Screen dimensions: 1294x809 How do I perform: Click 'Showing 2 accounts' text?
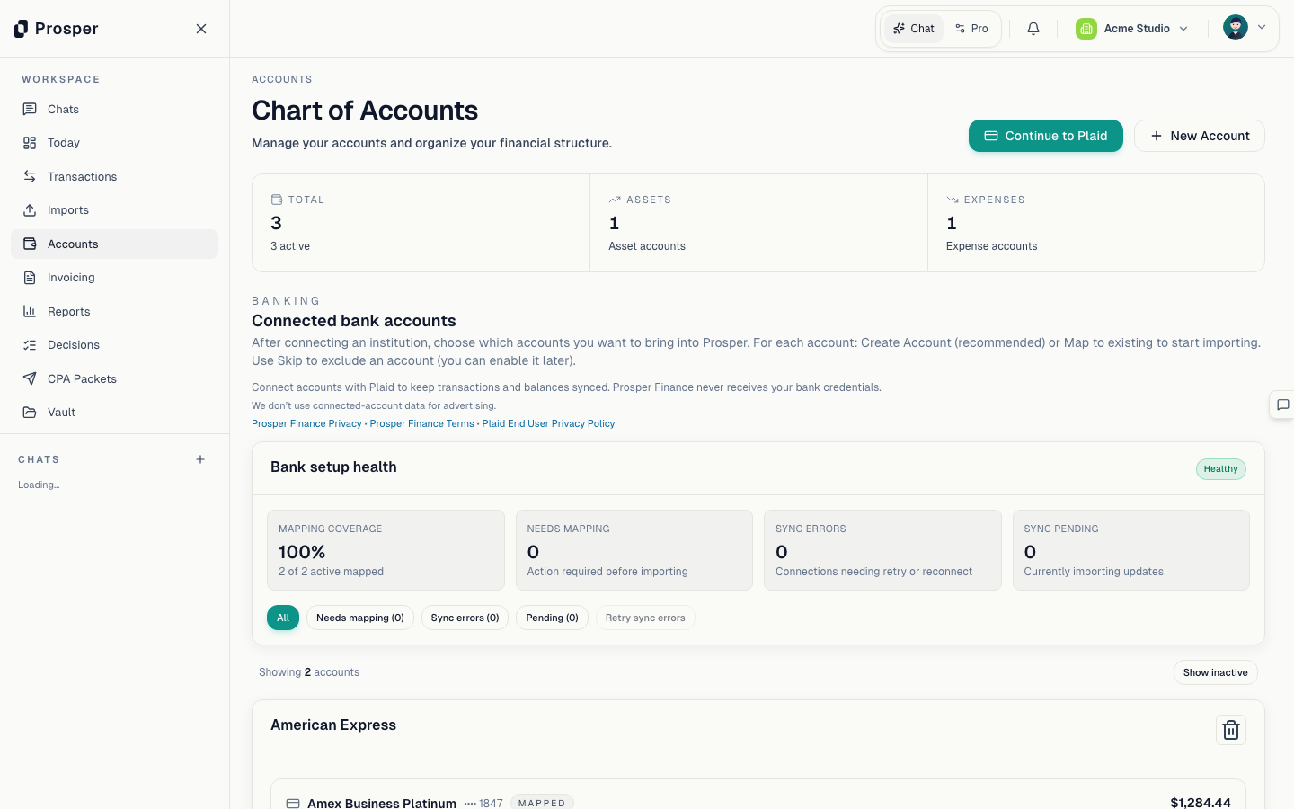pos(309,672)
